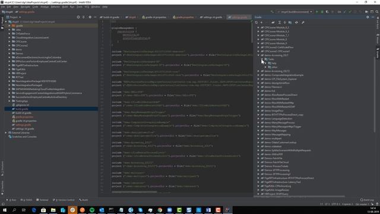Click the editor's horizontal scrollbar
The image size is (380, 214).
[x=134, y=192]
